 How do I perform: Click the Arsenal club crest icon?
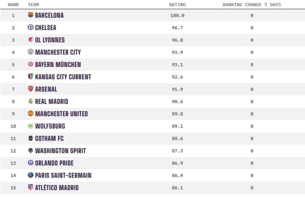tap(30, 89)
